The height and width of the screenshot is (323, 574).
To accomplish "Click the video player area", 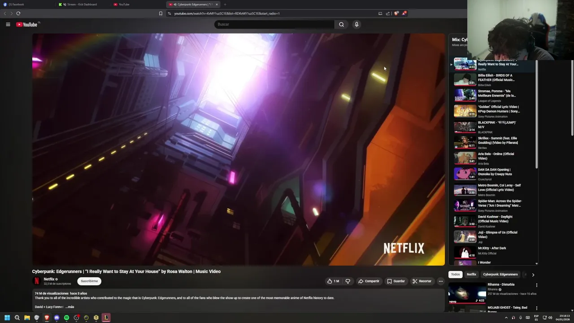I will pyautogui.click(x=238, y=149).
